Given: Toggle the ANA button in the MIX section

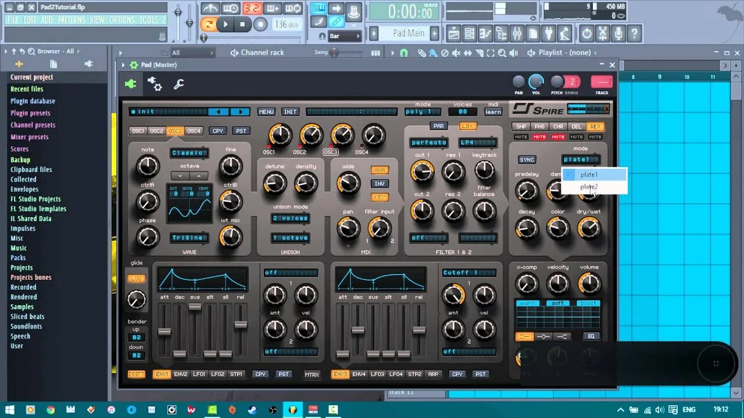Looking at the screenshot, I should coord(380,170).
